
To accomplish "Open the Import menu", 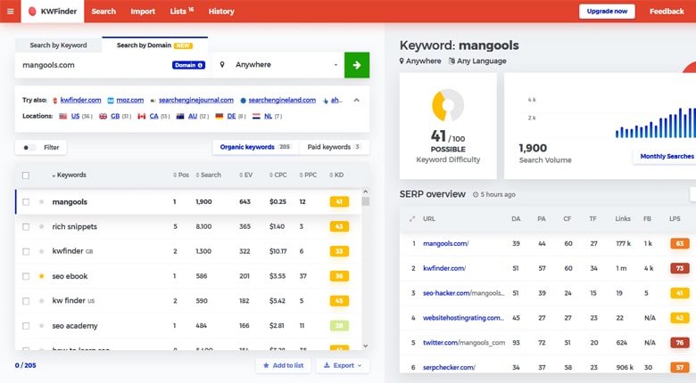I will point(143,12).
